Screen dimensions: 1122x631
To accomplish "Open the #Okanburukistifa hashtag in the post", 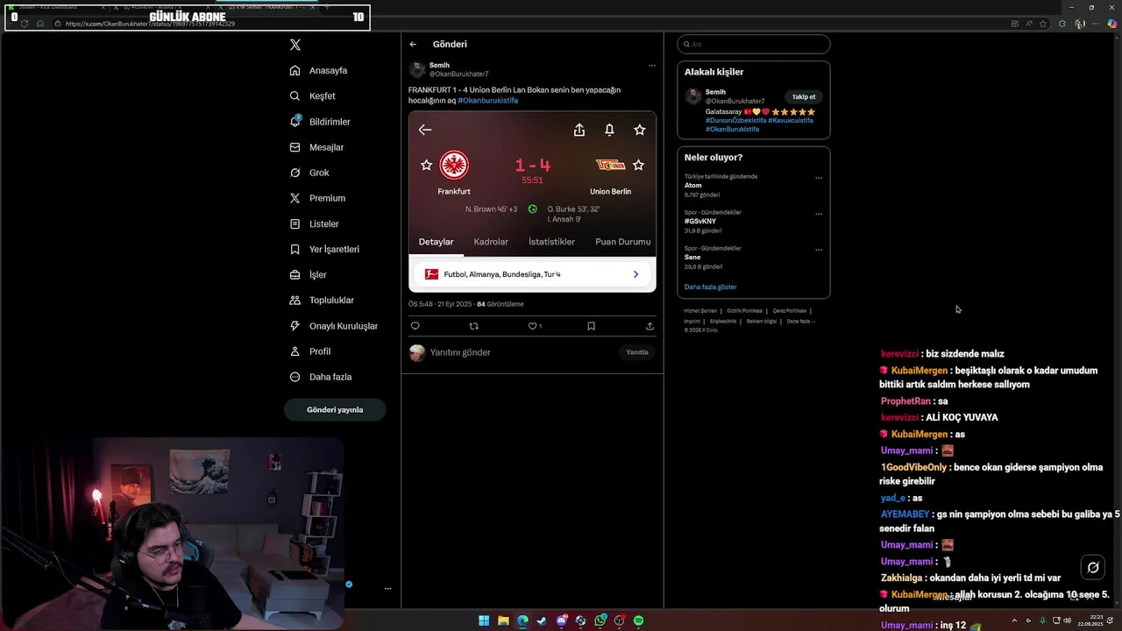I will tap(487, 101).
